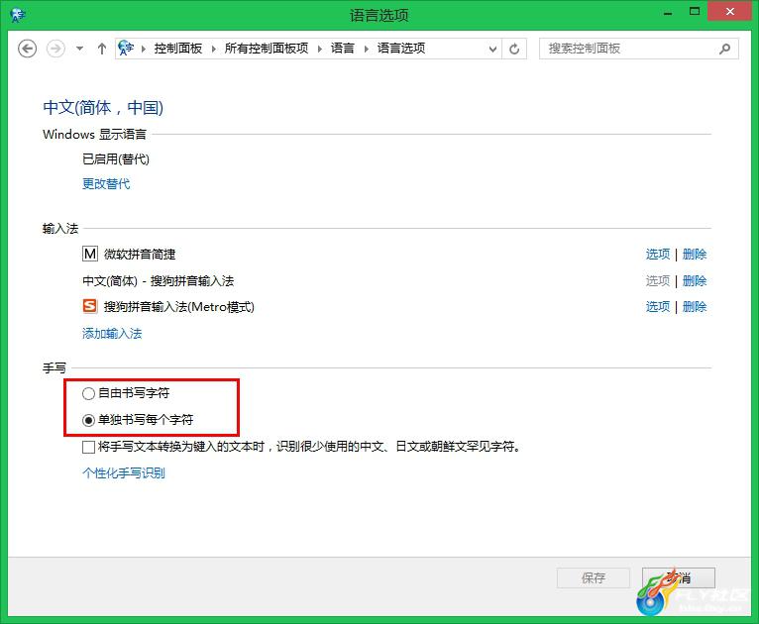The height and width of the screenshot is (624, 759).
Task: Open 选项 for 搜狗拼音输入法(Metro模式)
Action: click(x=657, y=306)
